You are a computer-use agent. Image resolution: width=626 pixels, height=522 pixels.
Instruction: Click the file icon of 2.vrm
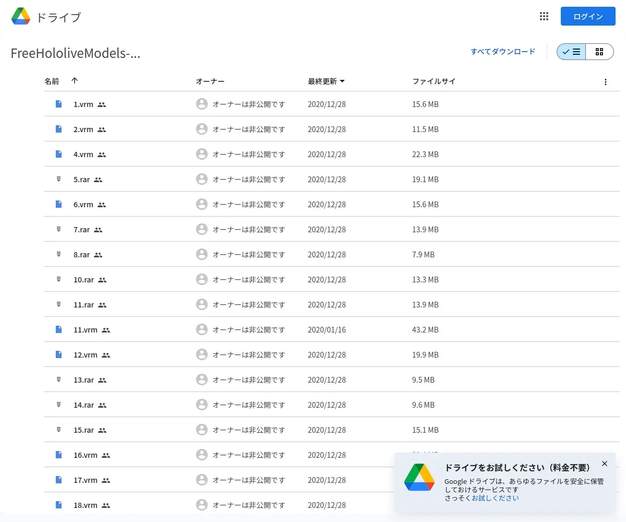[59, 129]
